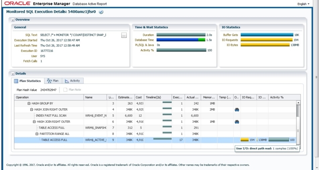Click the Database Time bar
The image size is (319, 170).
pyautogui.click(x=181, y=40)
